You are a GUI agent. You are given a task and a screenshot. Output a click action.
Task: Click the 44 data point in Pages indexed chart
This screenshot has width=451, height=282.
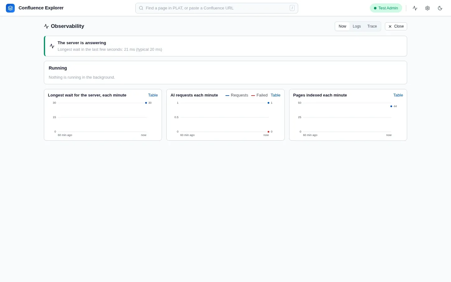391,106
